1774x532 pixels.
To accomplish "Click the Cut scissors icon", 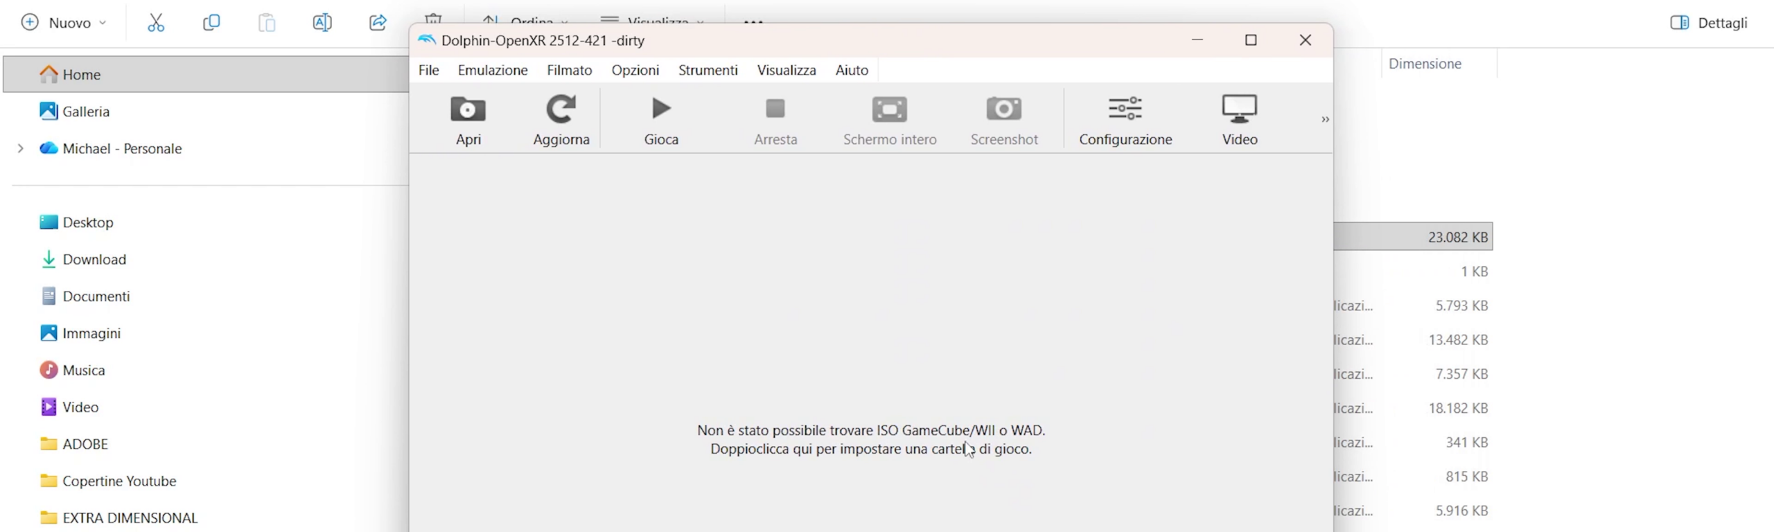I will [x=156, y=23].
